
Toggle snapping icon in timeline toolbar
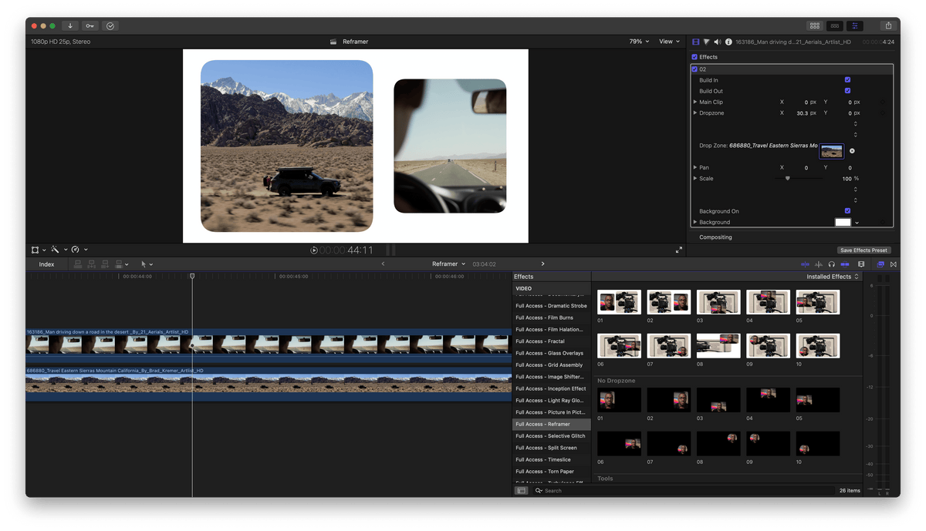click(x=845, y=264)
